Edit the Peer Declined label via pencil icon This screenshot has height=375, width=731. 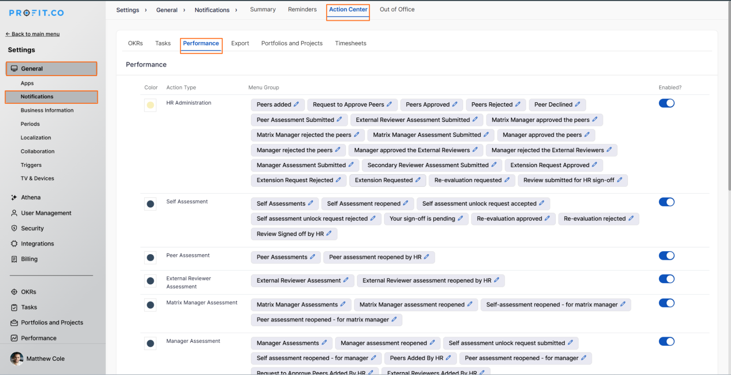pyautogui.click(x=577, y=104)
